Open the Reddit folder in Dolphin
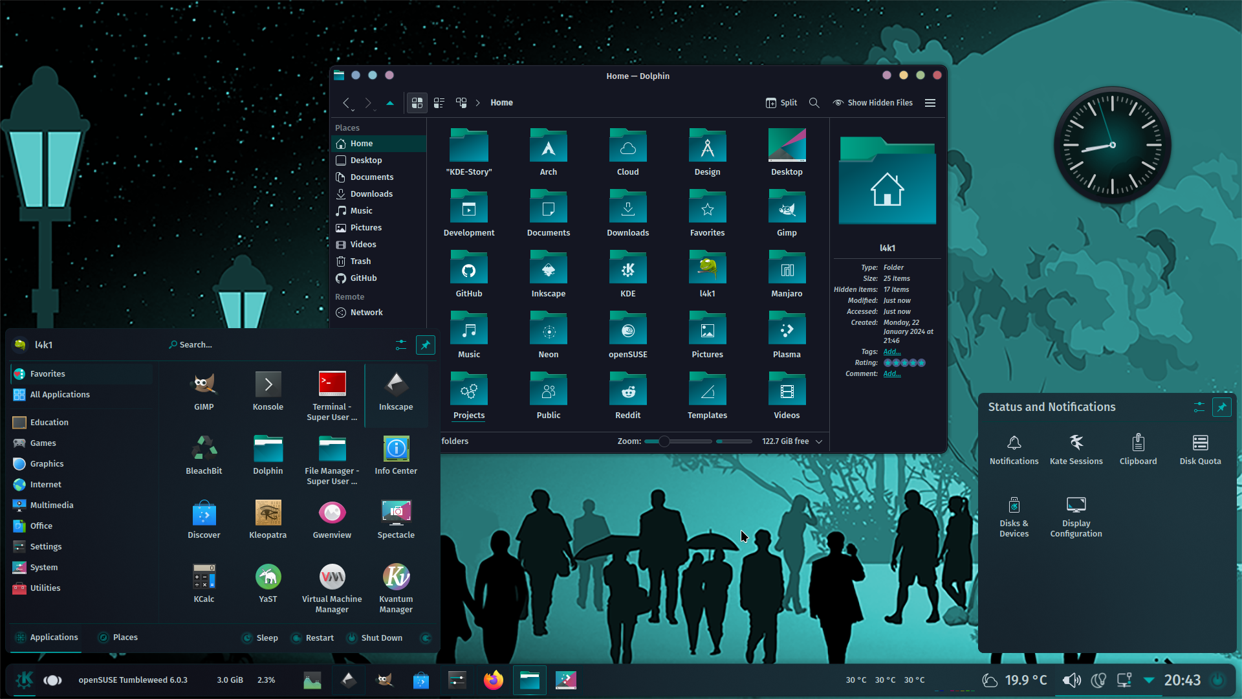 coord(627,395)
